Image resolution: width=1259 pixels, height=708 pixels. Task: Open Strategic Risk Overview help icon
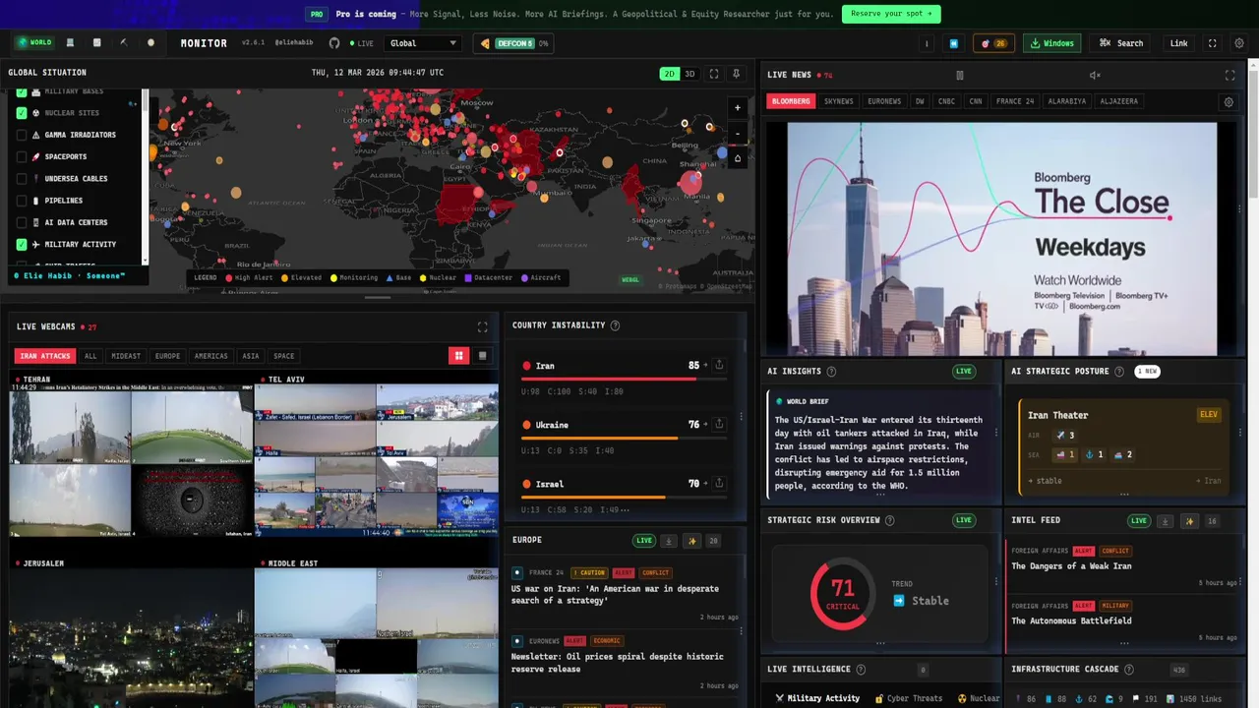(889, 520)
